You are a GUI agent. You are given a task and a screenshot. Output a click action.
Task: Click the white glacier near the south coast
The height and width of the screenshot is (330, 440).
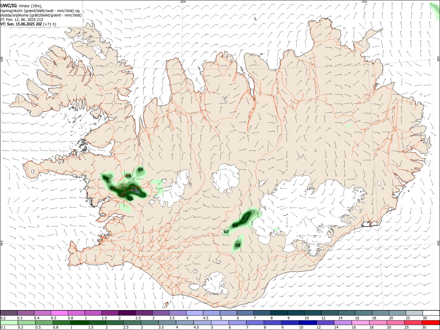216,284
